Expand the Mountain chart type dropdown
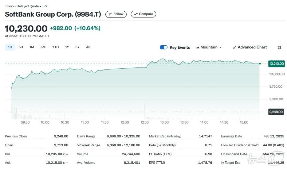Screen dimensions: 287x169 coord(220,47)
